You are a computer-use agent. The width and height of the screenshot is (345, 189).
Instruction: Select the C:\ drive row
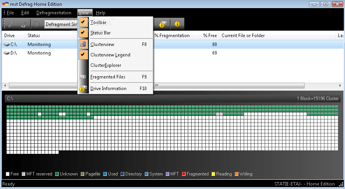[173, 44]
